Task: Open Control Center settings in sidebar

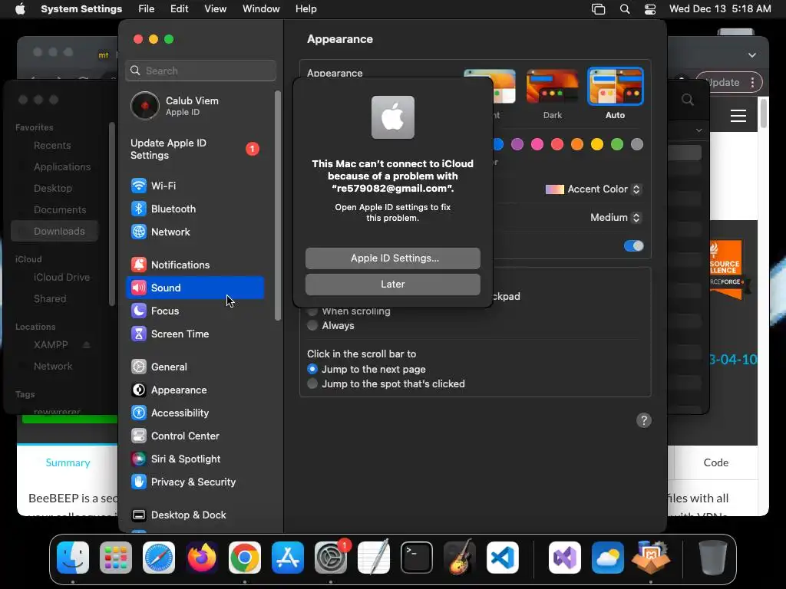Action: [194, 436]
